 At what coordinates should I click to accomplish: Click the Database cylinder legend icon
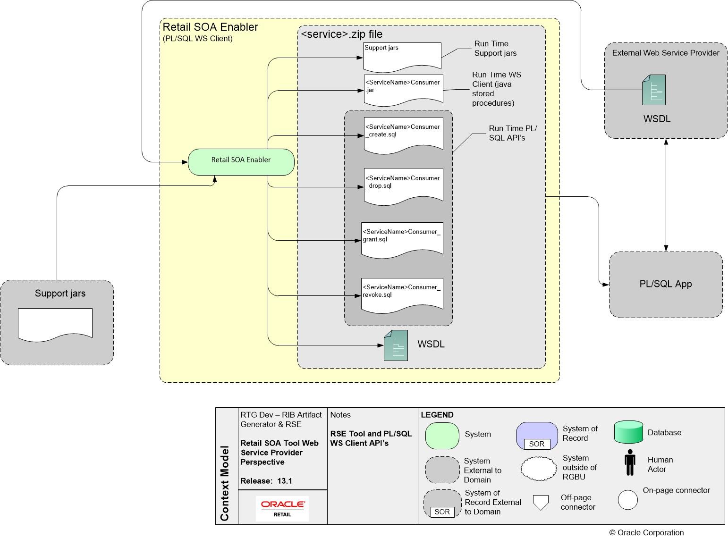628,432
